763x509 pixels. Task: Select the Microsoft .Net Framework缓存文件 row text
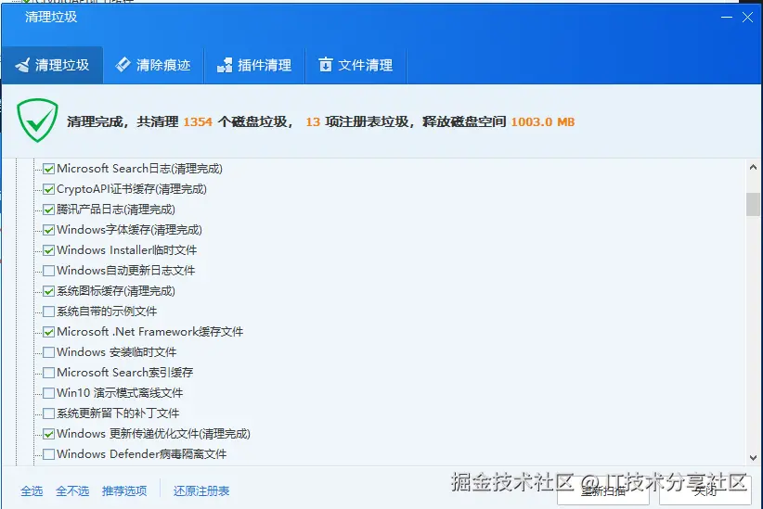(149, 332)
